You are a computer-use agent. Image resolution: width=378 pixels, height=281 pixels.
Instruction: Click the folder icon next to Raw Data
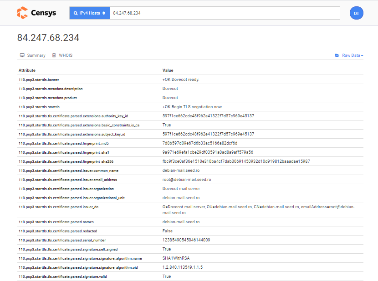(x=337, y=55)
